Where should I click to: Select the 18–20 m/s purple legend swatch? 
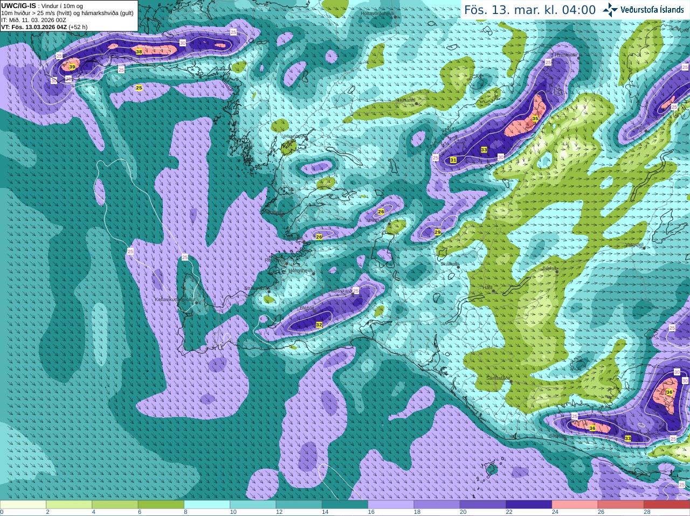click(437, 504)
